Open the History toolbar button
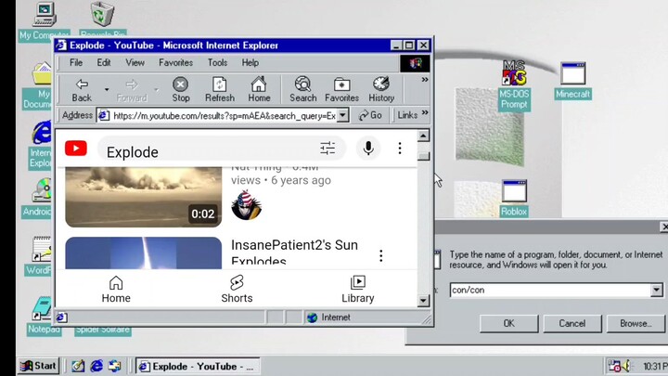668x376 pixels. coord(381,90)
